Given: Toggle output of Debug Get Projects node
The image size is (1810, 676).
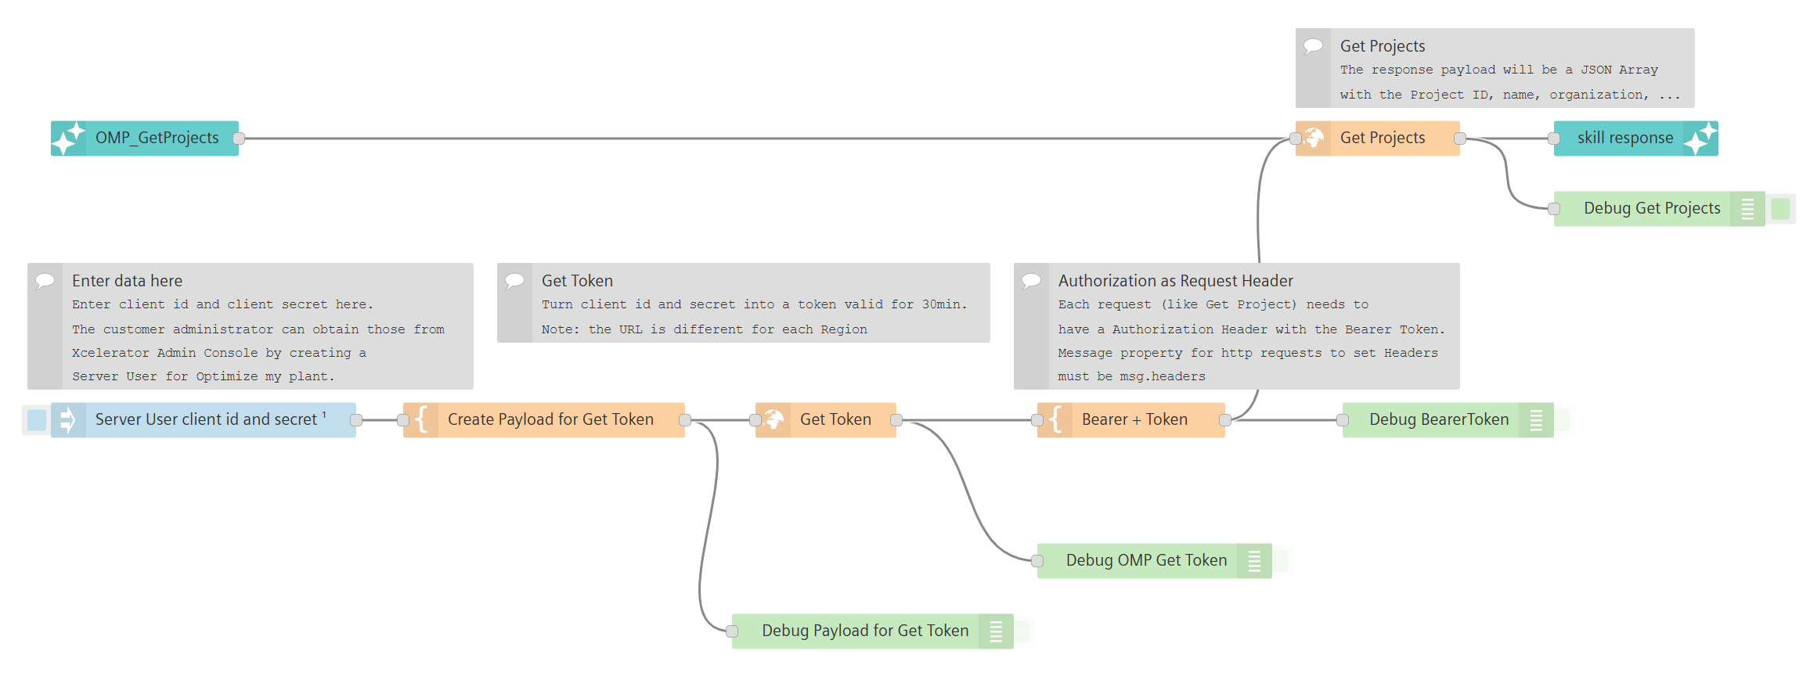Looking at the screenshot, I should tap(1783, 209).
